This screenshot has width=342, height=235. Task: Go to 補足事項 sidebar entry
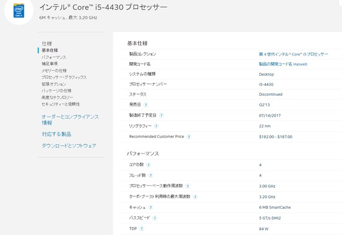(x=50, y=63)
